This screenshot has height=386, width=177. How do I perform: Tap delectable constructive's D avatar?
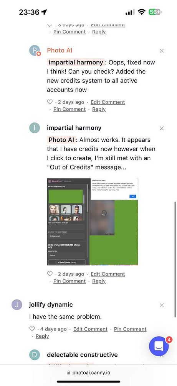[35, 355]
